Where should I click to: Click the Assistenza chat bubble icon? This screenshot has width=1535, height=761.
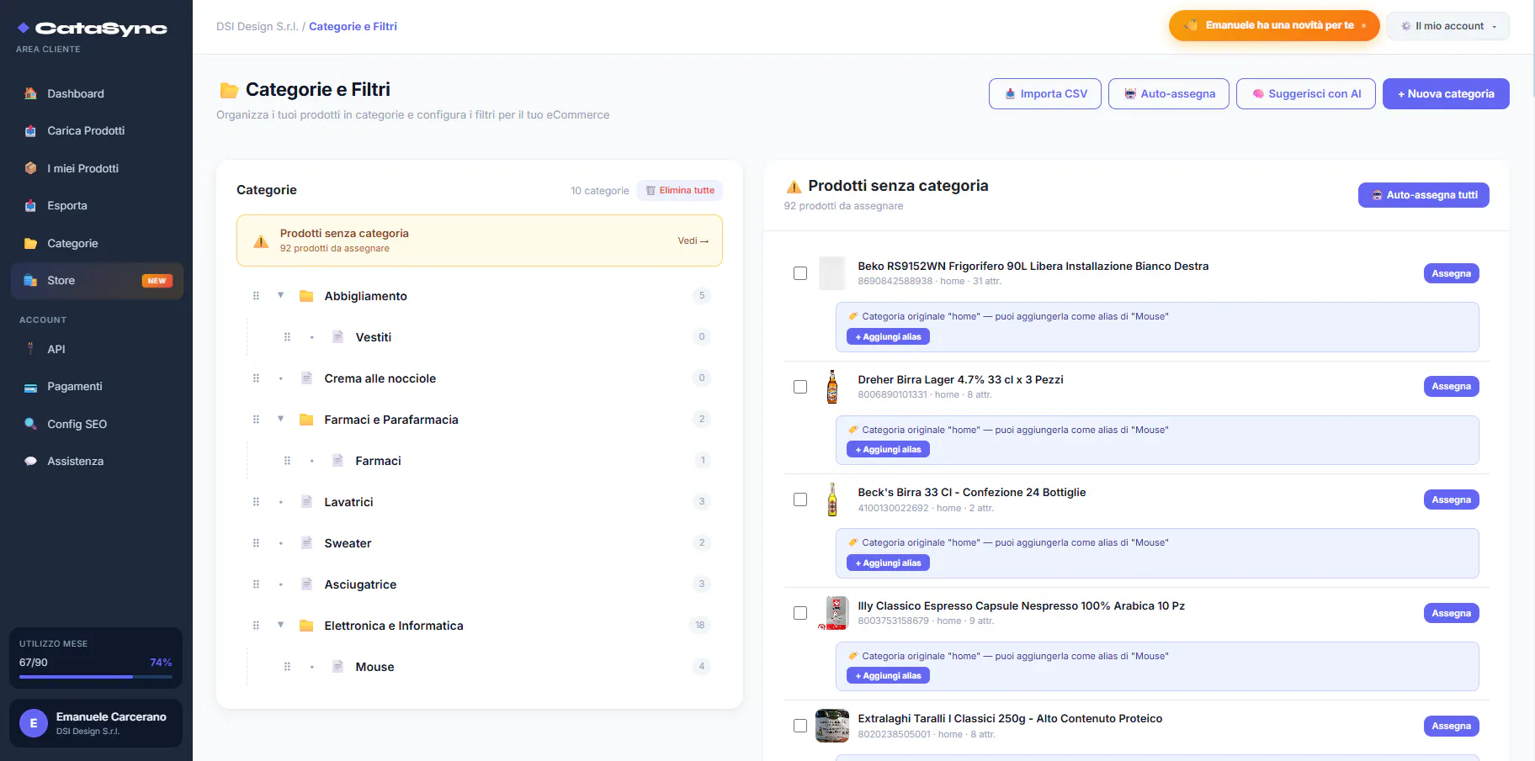click(x=30, y=461)
